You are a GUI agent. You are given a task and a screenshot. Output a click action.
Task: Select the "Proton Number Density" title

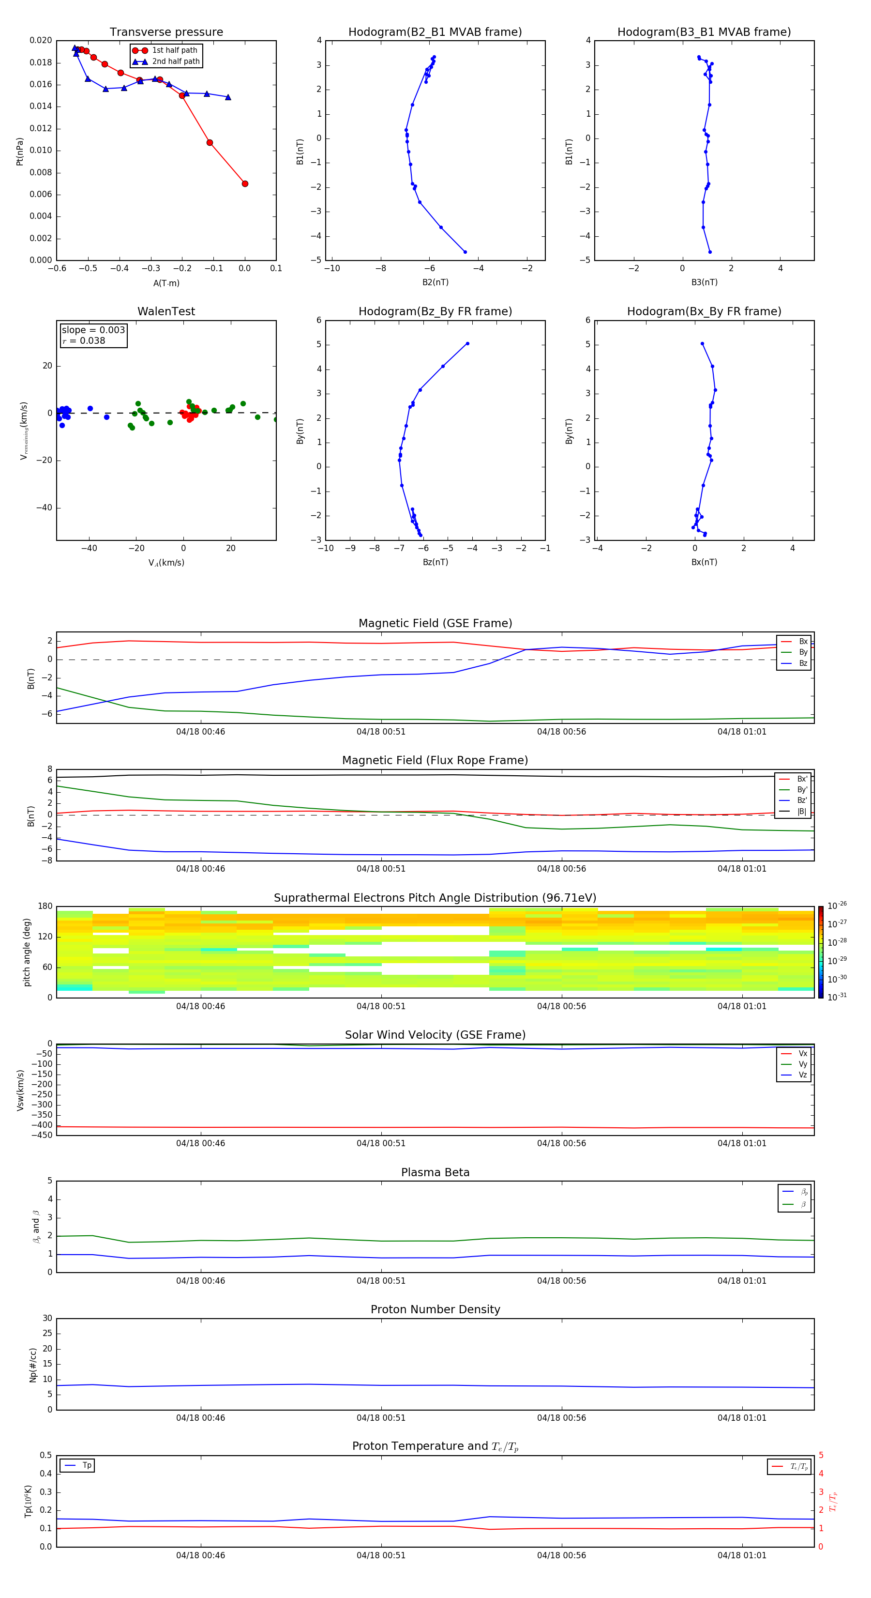tap(435, 1309)
